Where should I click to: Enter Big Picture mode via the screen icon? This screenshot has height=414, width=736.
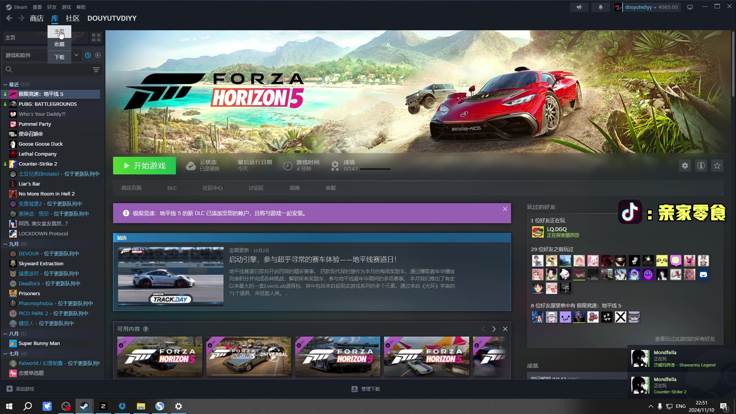[x=690, y=7]
